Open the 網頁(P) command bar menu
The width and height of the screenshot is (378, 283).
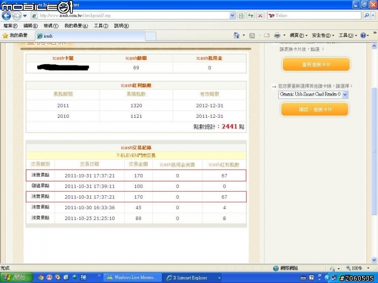pos(299,35)
